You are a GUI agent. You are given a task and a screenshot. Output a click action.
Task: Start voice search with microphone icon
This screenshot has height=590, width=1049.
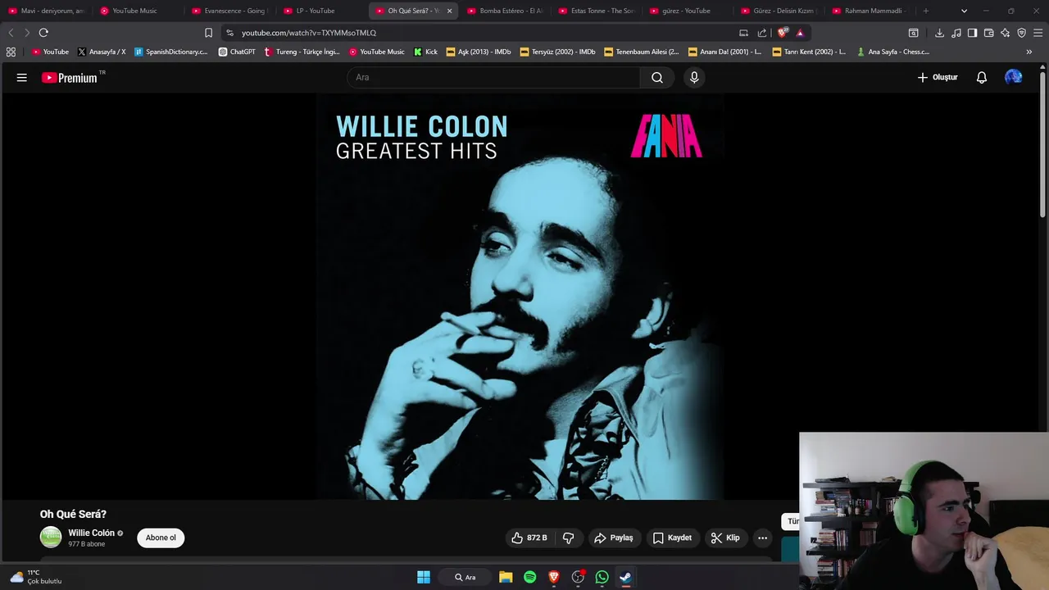point(694,77)
